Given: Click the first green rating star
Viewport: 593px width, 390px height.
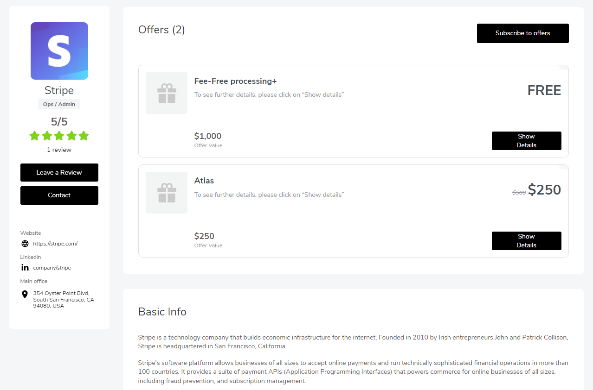Looking at the screenshot, I should [x=34, y=136].
